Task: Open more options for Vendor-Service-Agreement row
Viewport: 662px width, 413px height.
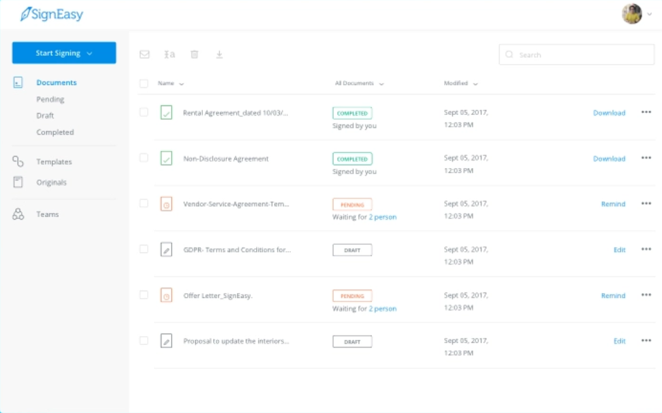Action: tap(646, 203)
